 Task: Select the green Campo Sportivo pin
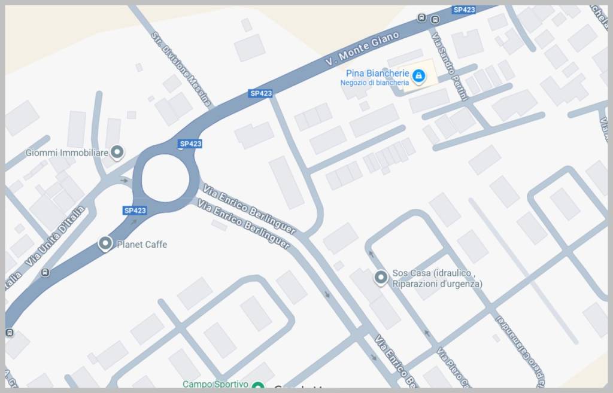257,386
